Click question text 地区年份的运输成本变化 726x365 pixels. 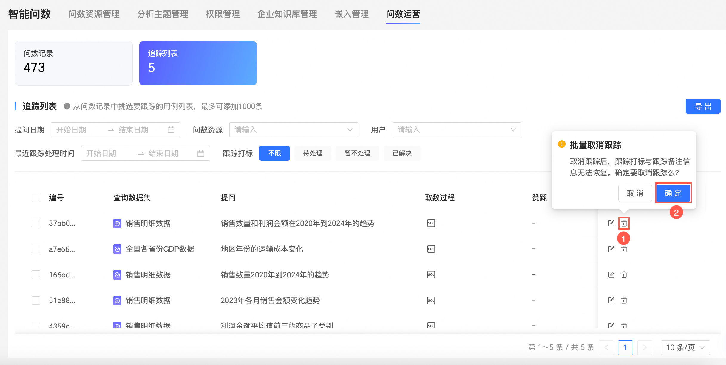(262, 249)
